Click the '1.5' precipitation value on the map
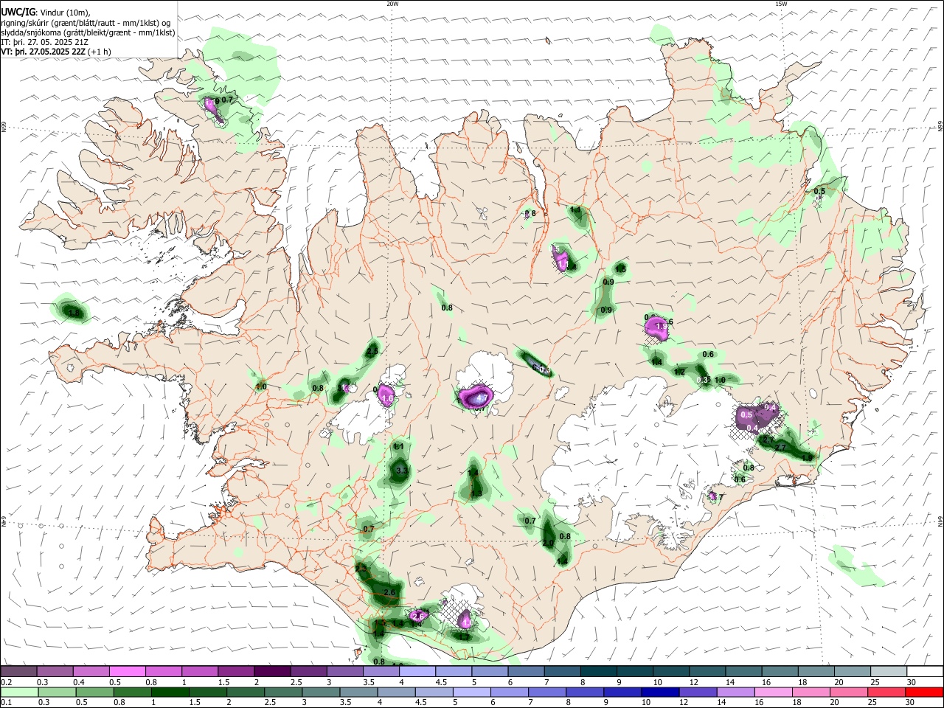 tap(621, 270)
